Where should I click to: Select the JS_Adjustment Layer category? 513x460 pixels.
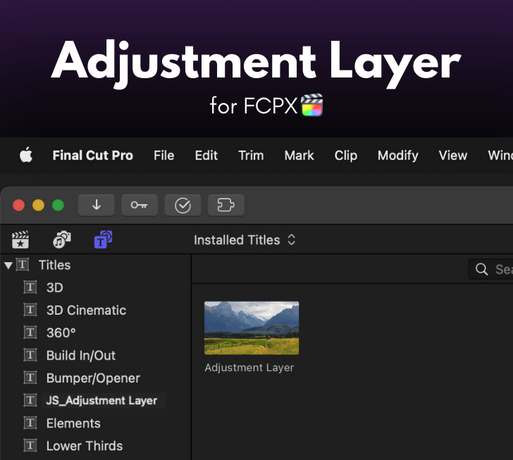pos(101,400)
